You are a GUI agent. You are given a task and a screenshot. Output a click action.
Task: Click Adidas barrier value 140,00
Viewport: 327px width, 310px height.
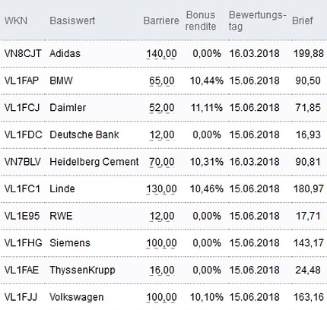(x=161, y=53)
